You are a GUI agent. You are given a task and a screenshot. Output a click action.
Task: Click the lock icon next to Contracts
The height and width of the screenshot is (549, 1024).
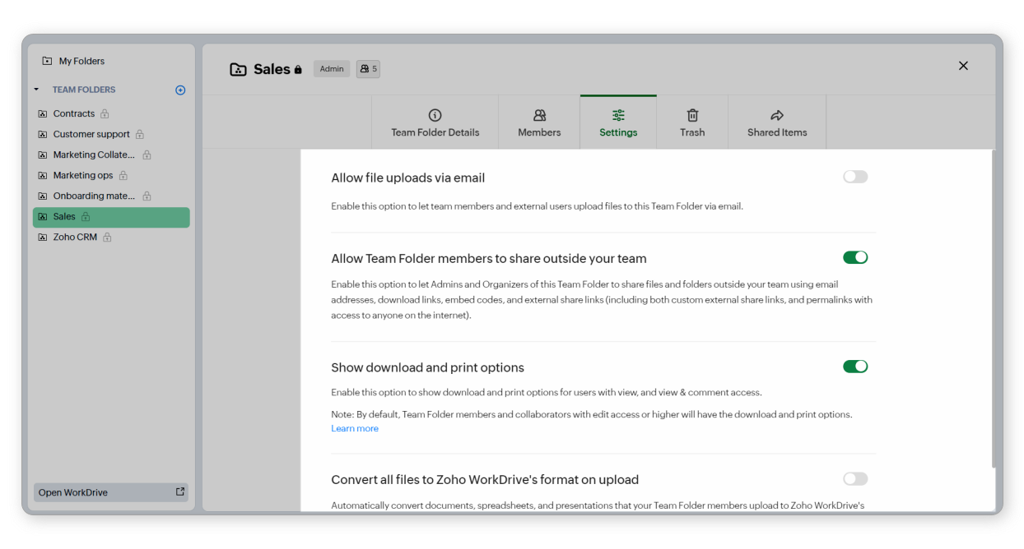[105, 114]
